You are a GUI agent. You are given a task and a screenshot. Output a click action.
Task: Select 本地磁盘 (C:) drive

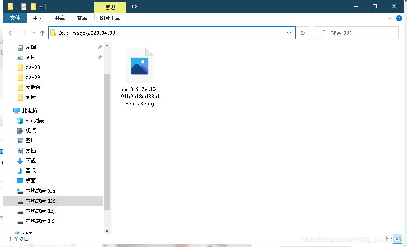pos(40,191)
